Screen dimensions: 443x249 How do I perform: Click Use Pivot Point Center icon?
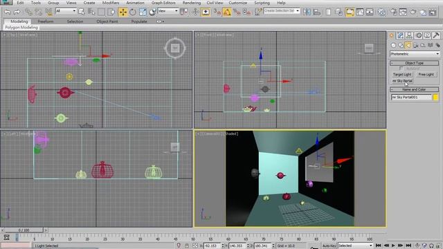(x=184, y=12)
